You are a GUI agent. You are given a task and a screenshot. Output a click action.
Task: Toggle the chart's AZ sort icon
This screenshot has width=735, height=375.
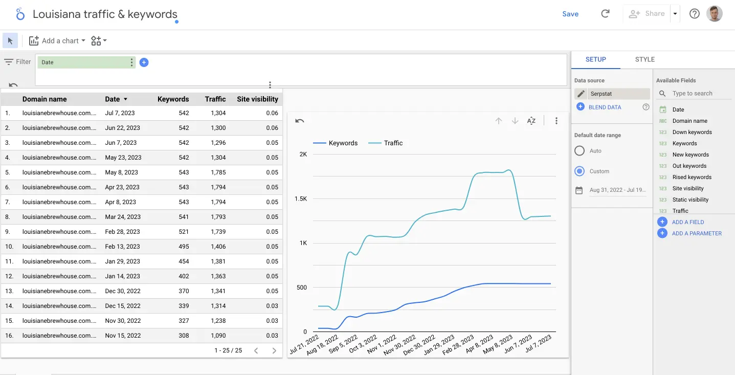531,121
